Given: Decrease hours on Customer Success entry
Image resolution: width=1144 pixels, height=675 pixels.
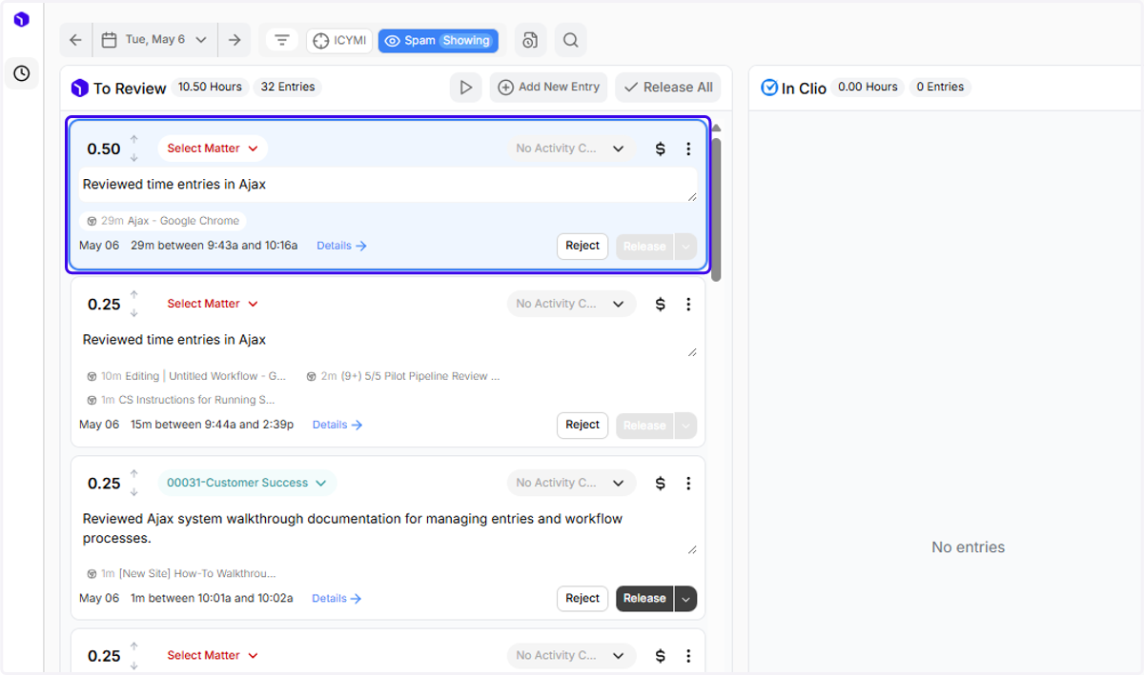Looking at the screenshot, I should click(x=134, y=492).
